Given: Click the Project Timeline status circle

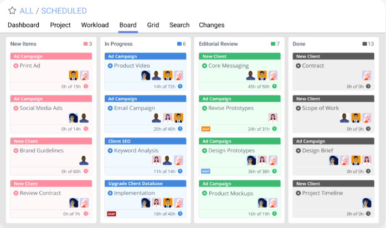Looking at the screenshot, I should (298, 193).
